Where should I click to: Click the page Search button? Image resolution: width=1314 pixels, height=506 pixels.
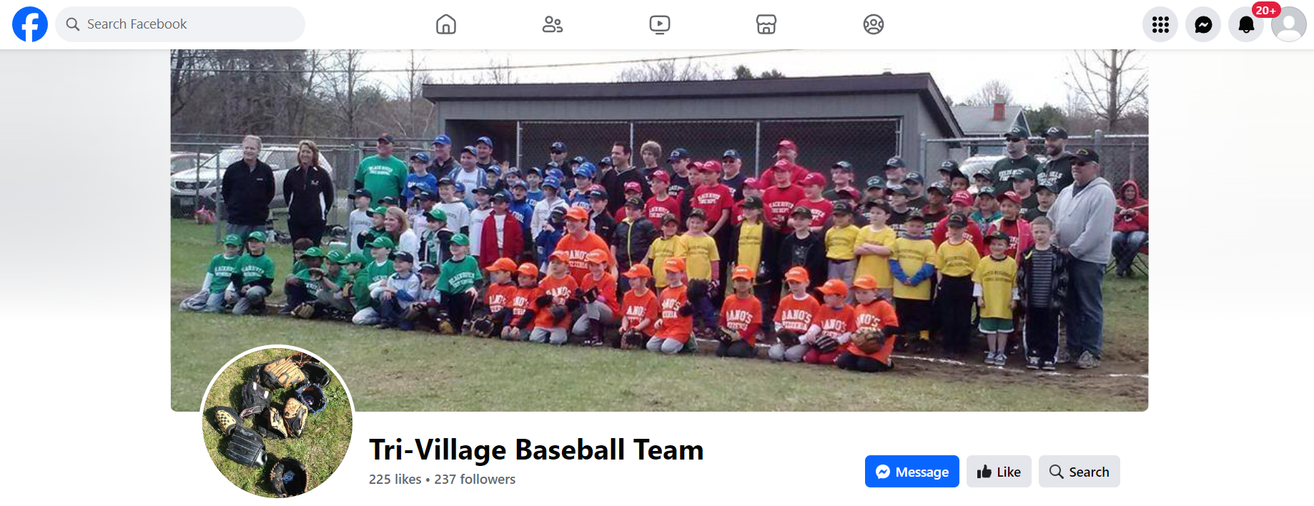click(1080, 472)
